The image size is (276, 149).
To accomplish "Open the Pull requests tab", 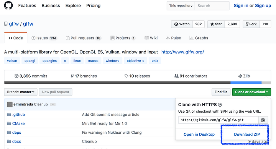I will [x=84, y=38].
